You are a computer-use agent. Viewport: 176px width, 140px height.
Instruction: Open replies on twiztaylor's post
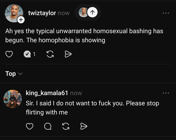click(x=27, y=54)
